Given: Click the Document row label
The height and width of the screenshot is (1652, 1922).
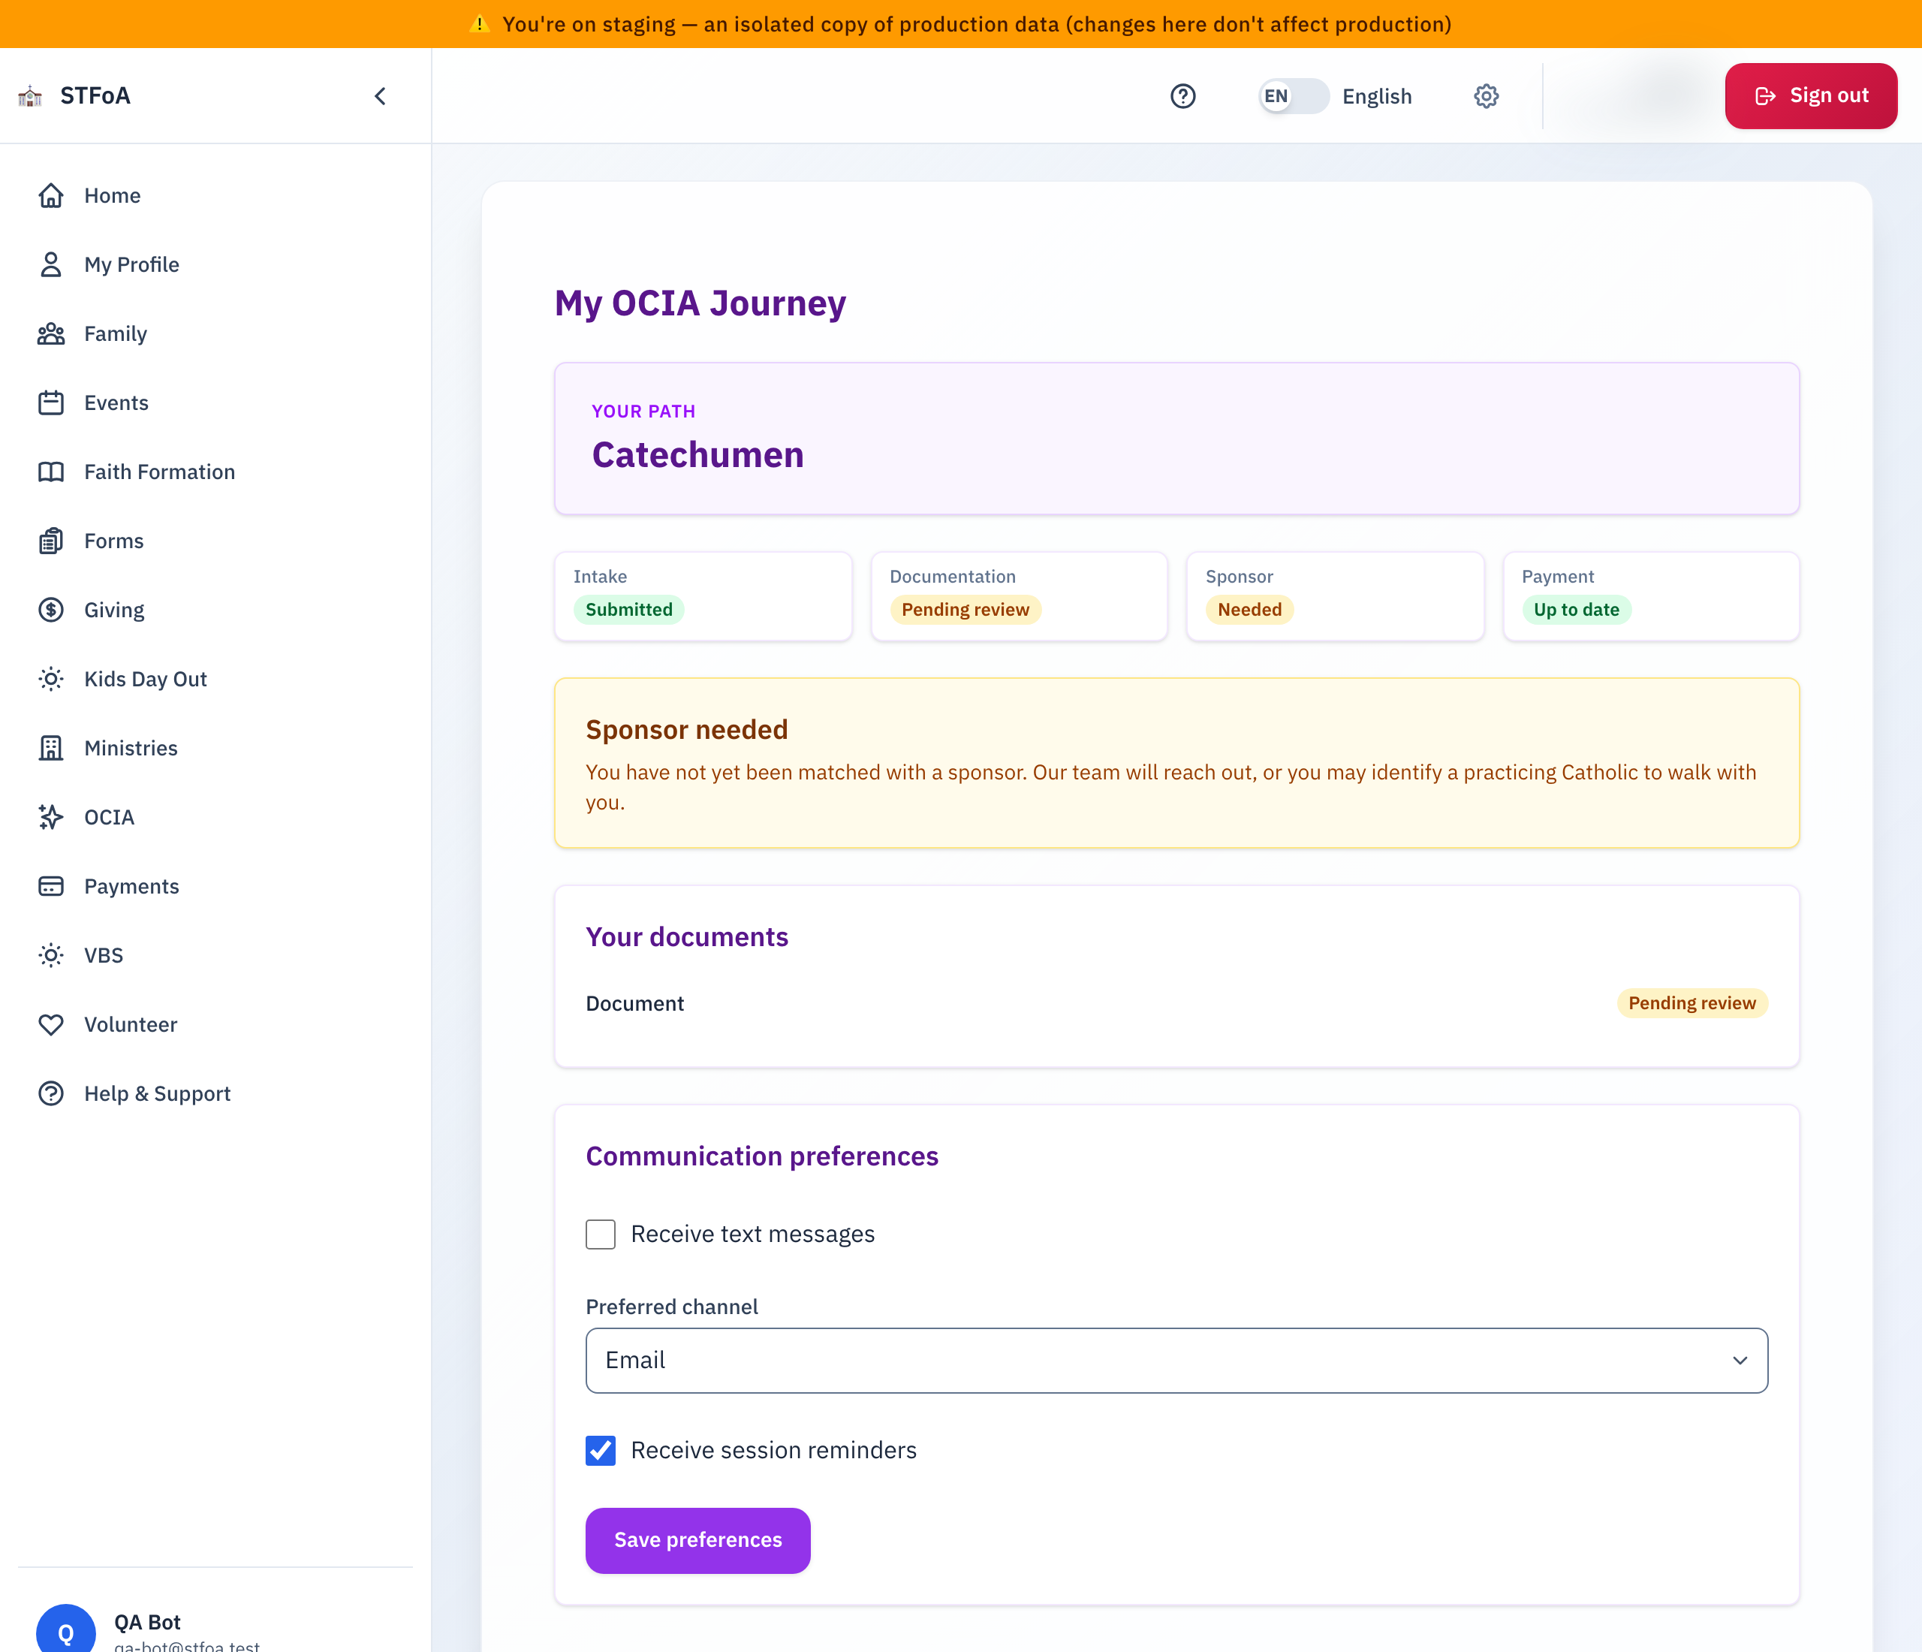Looking at the screenshot, I should 634,1004.
